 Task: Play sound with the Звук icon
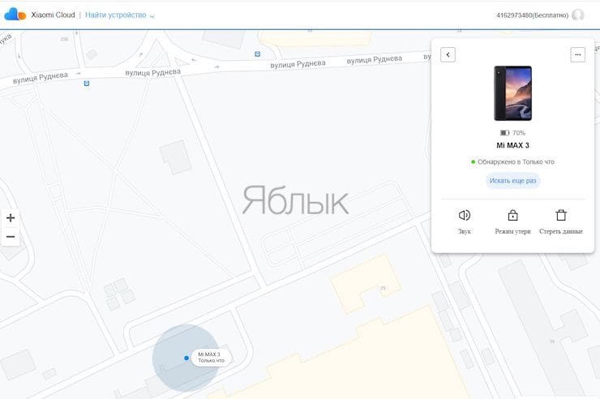tap(465, 216)
